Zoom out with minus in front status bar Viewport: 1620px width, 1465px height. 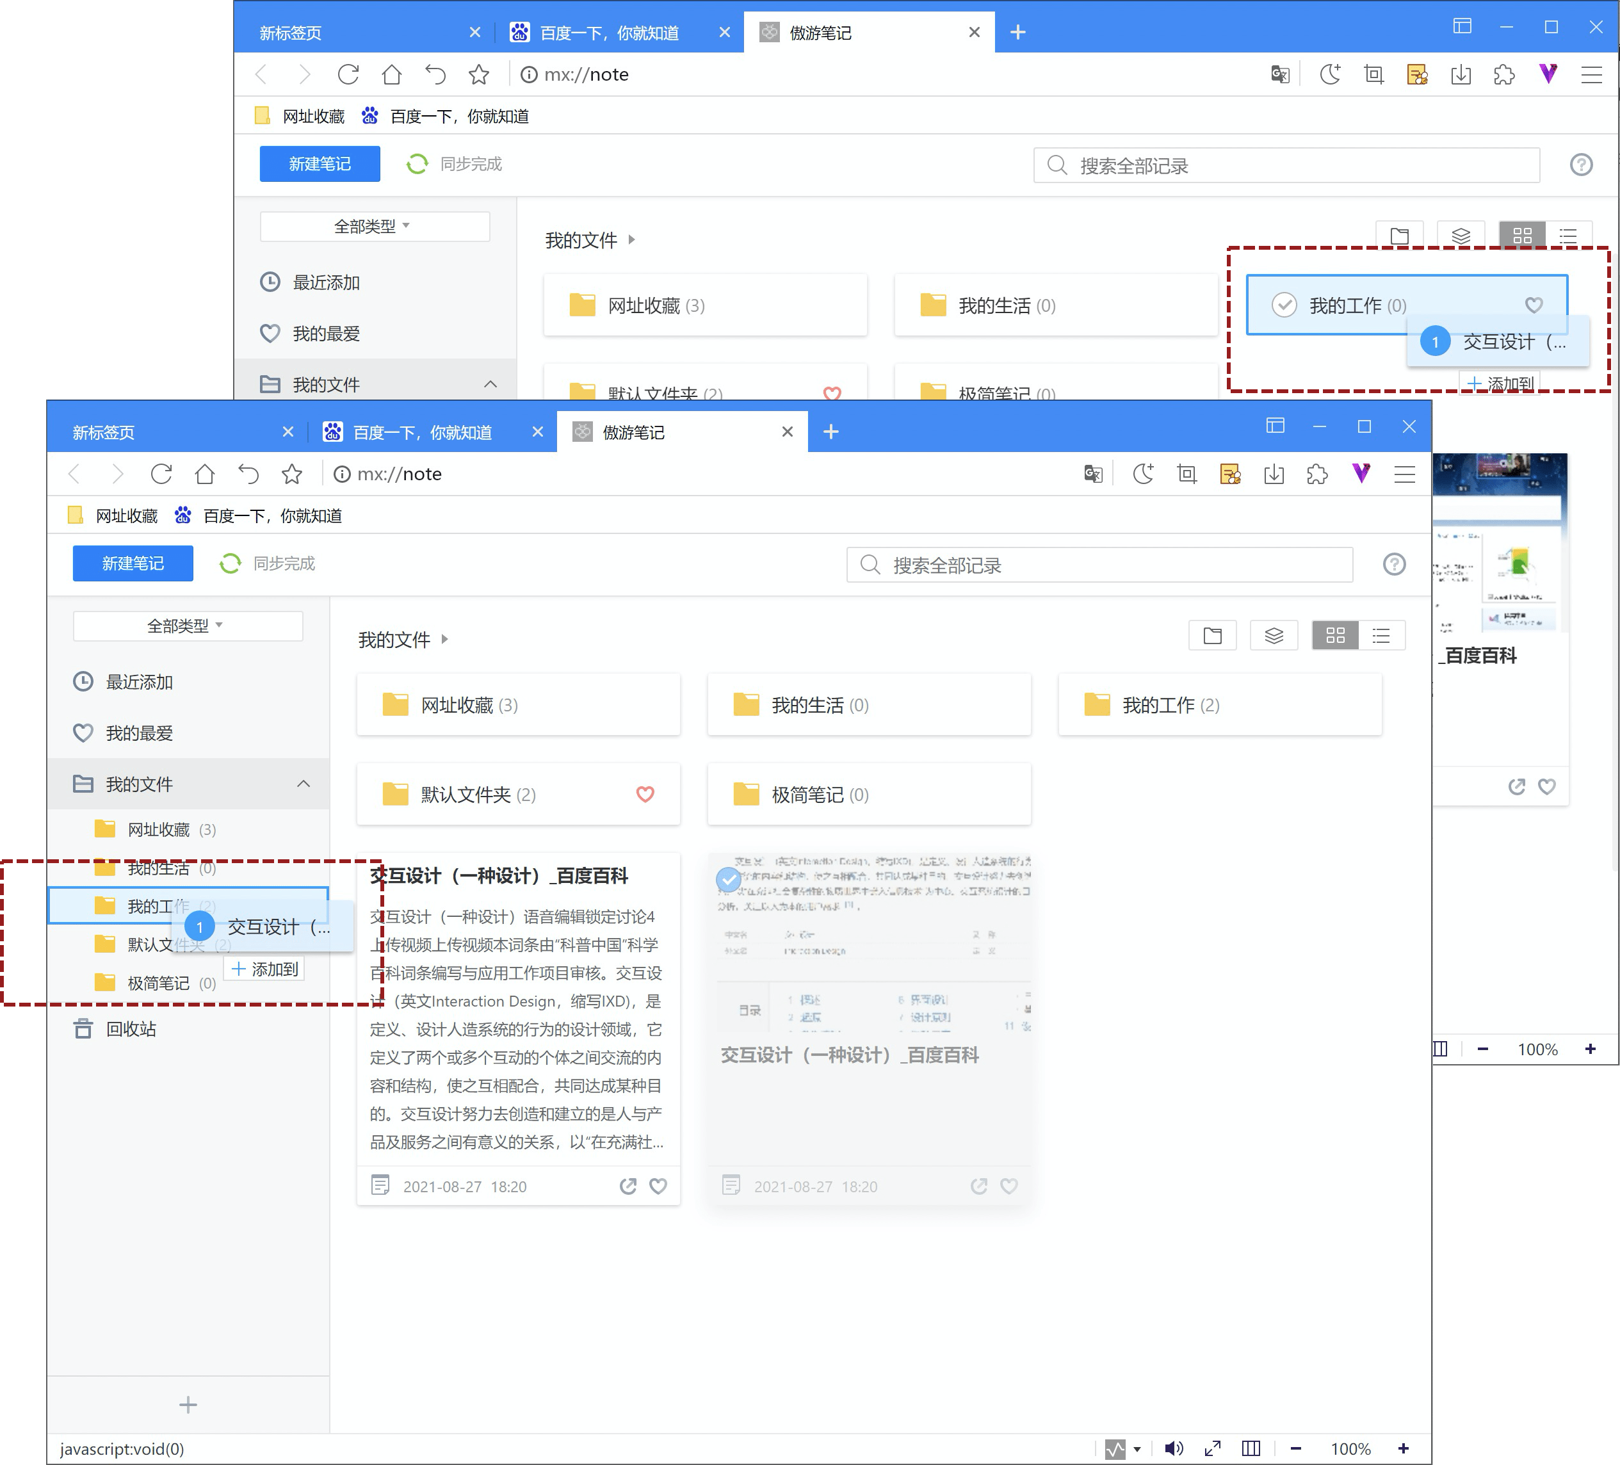(1295, 1448)
